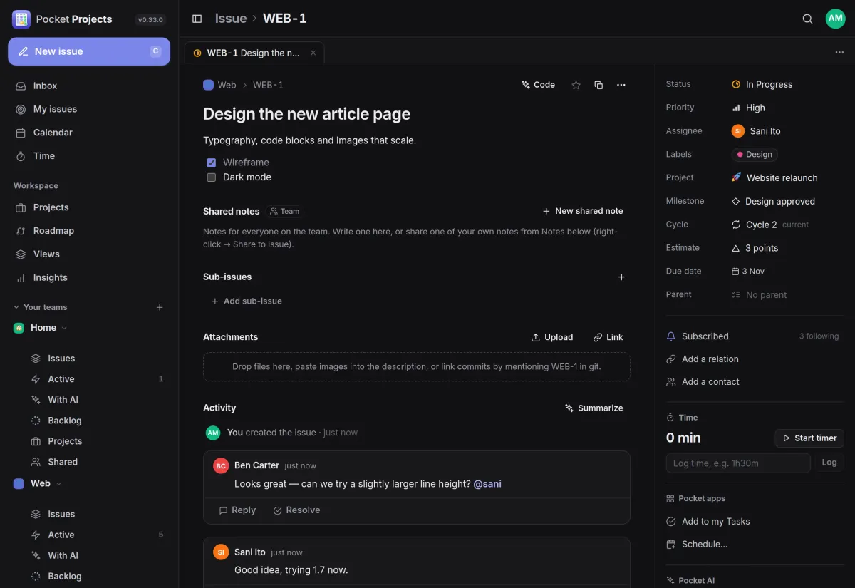This screenshot has height=588, width=855.
Task: Close the WEB-1 tab
Action: 313,53
